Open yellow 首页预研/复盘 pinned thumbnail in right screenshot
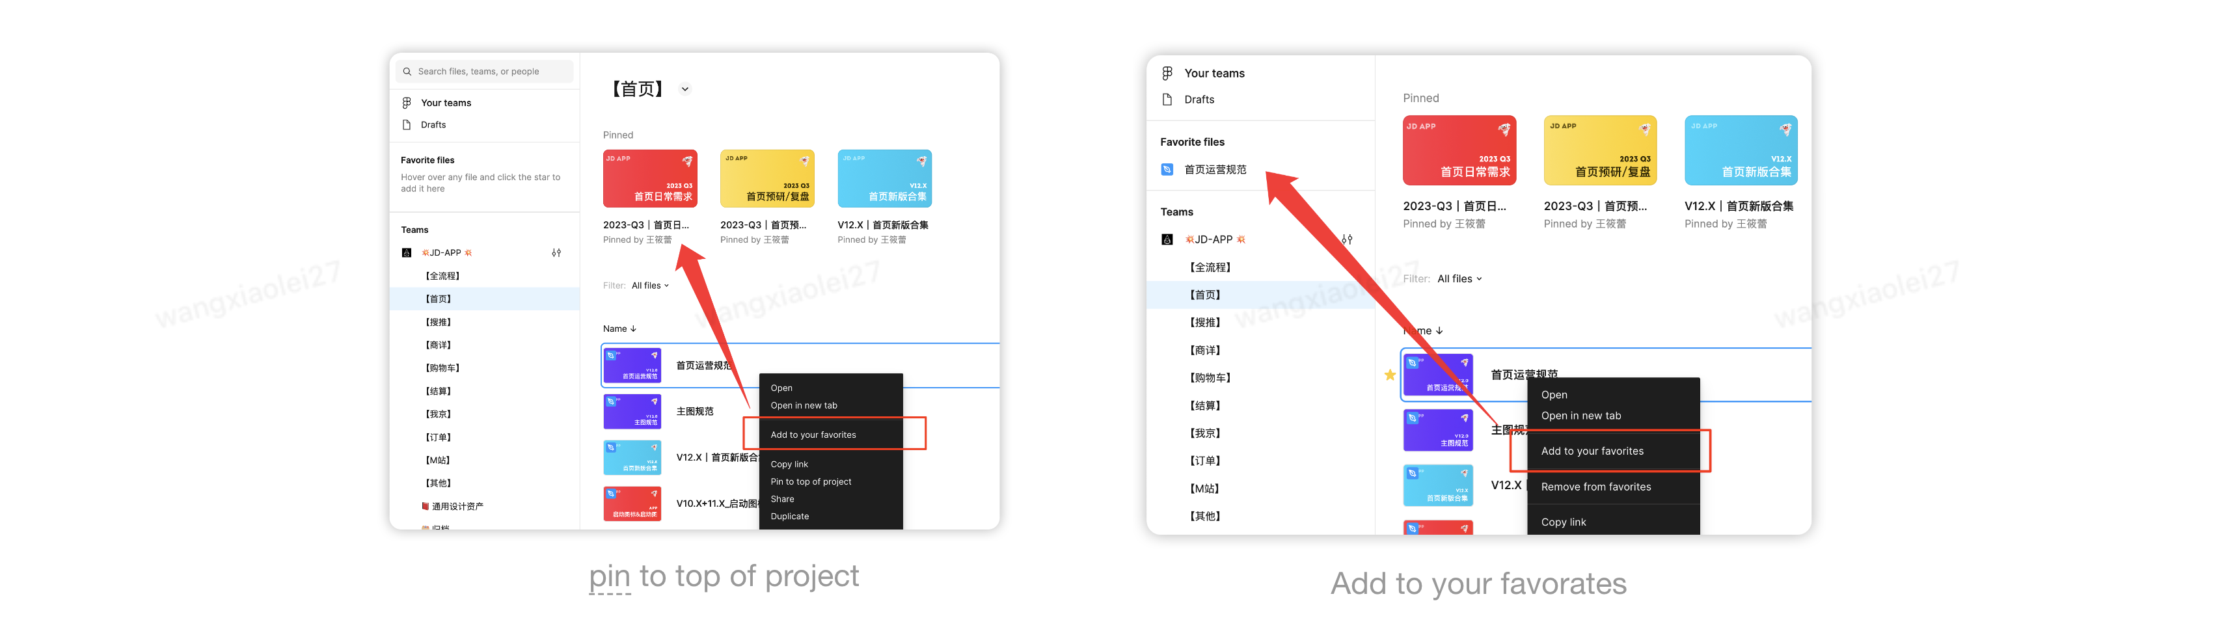The image size is (2237, 644). 1601,150
